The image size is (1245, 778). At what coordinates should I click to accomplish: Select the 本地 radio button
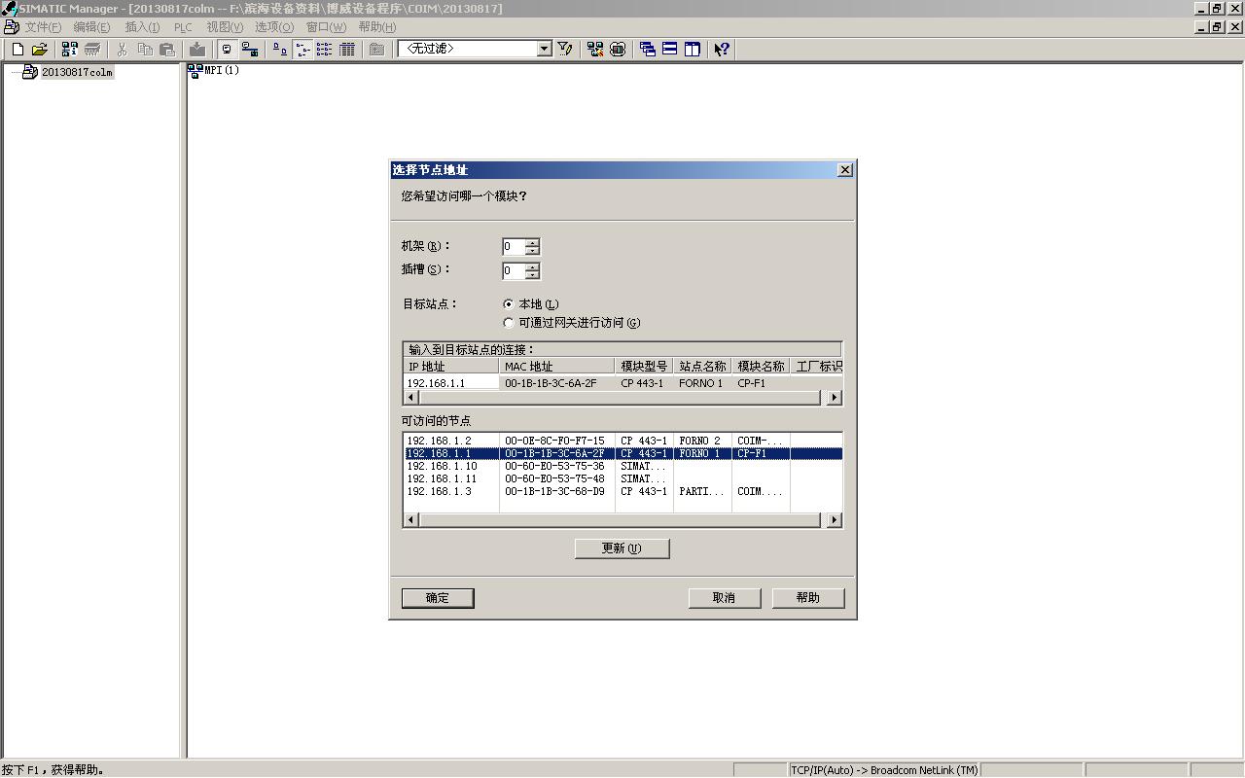click(x=508, y=304)
